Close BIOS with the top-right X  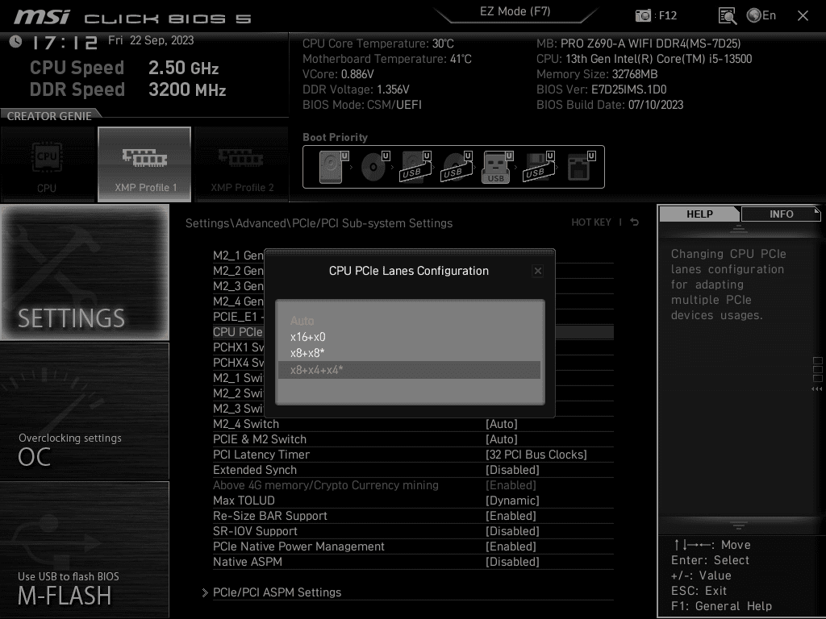coord(803,16)
